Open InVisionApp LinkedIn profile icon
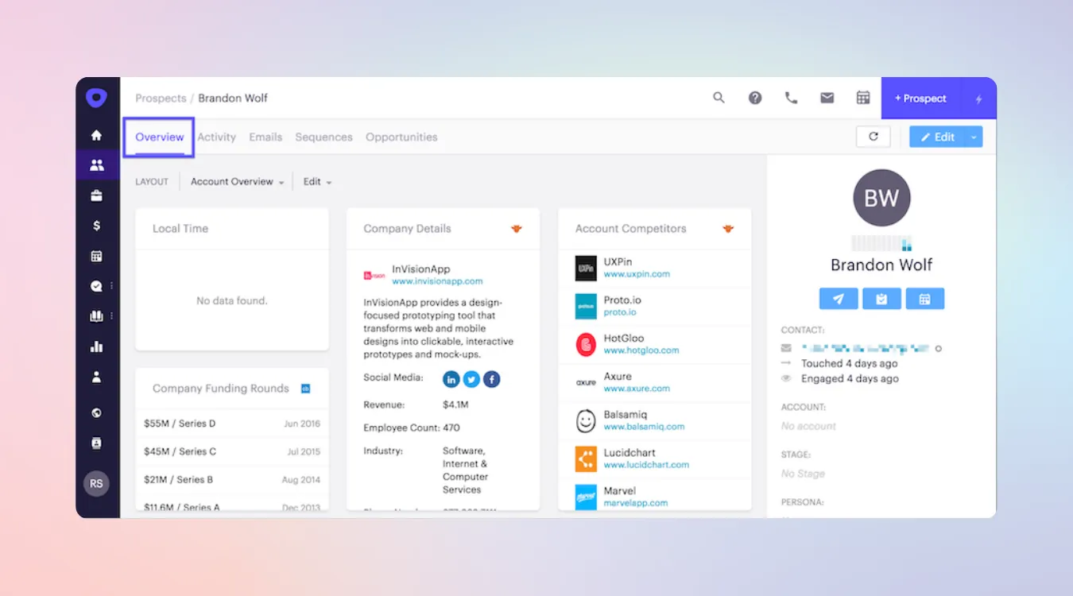The width and height of the screenshot is (1073, 596). pyautogui.click(x=451, y=379)
